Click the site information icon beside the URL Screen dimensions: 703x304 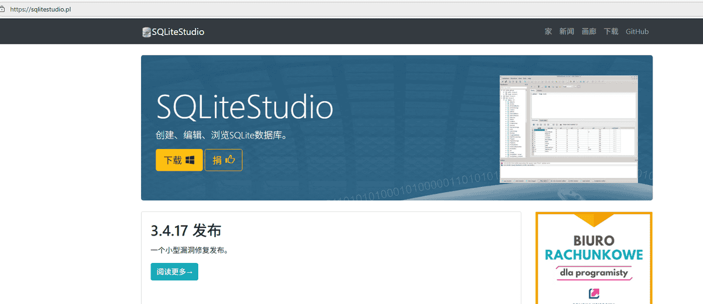(x=3, y=9)
